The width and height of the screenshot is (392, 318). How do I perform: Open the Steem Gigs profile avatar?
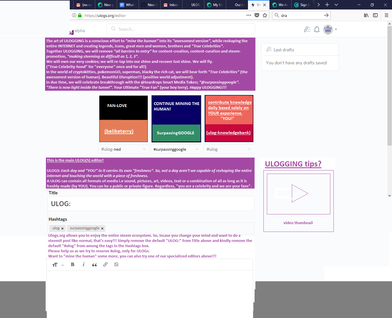(x=328, y=29)
